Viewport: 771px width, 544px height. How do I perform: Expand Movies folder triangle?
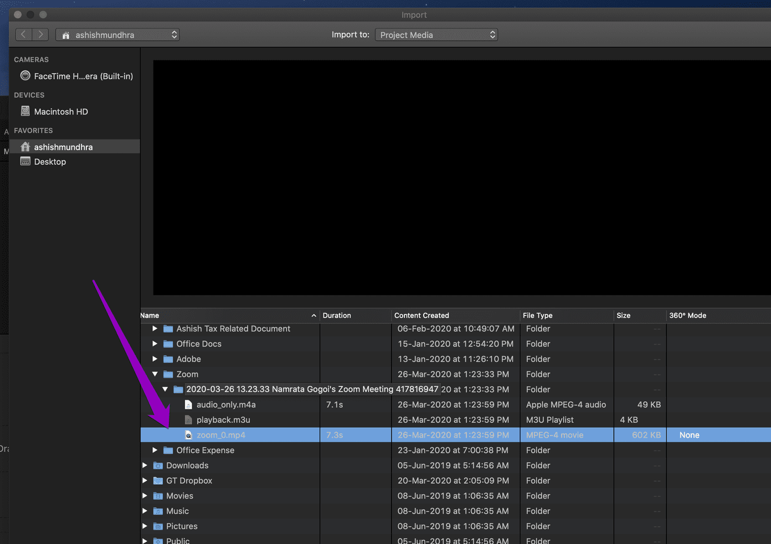coord(145,496)
